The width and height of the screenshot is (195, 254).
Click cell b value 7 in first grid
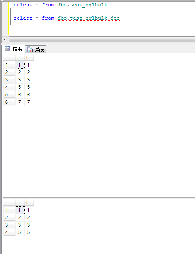[x=29, y=102]
